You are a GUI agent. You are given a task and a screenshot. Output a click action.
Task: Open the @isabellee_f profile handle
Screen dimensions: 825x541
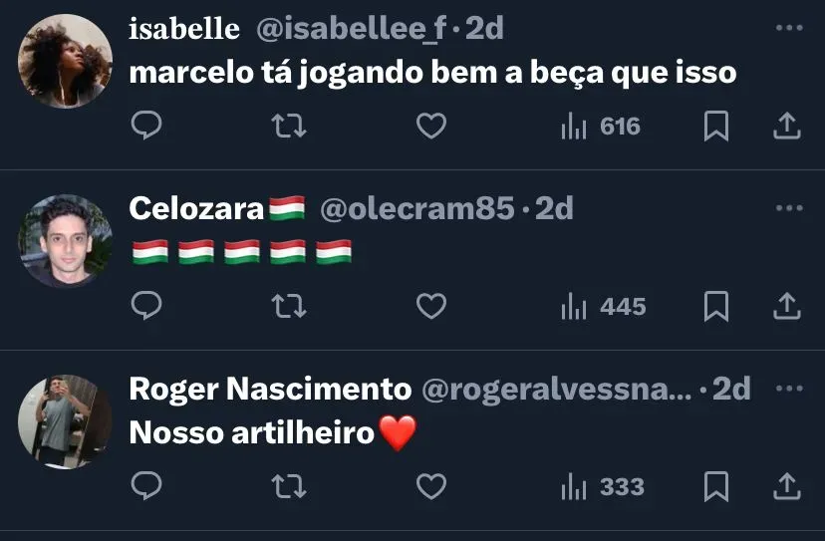[352, 29]
